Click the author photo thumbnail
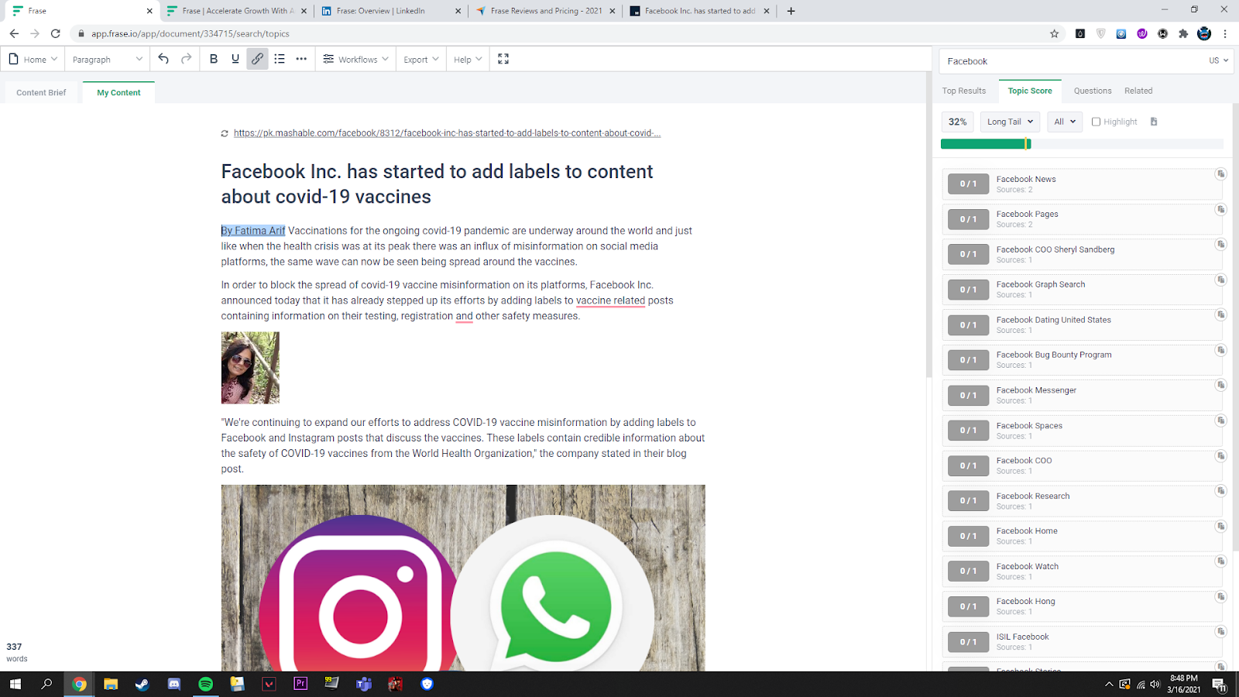The image size is (1239, 697). (250, 368)
